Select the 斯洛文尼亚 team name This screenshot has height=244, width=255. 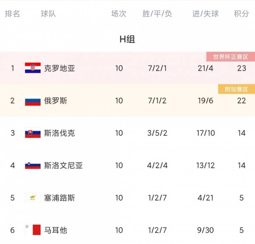63,166
